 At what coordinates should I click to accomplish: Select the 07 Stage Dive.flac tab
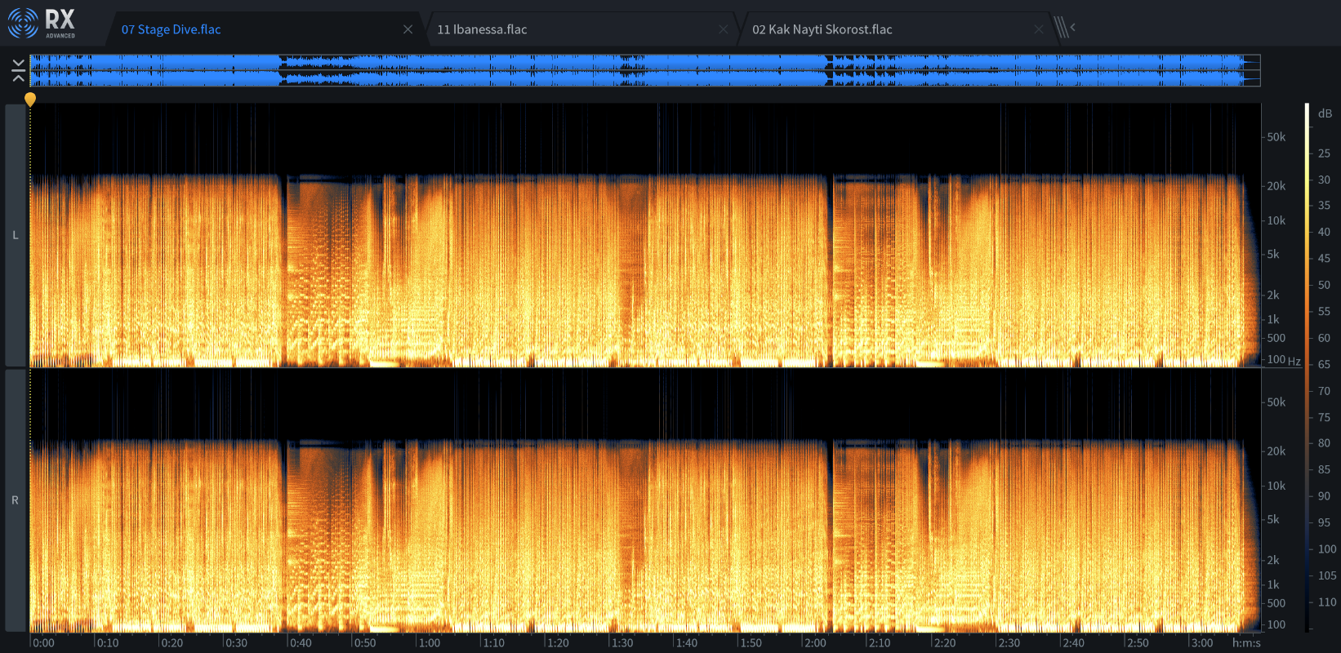(x=172, y=29)
